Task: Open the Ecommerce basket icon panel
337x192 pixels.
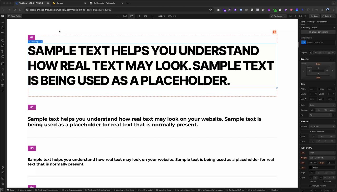Action: click(x=3, y=80)
